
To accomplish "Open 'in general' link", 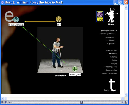I will pos(111,44).
